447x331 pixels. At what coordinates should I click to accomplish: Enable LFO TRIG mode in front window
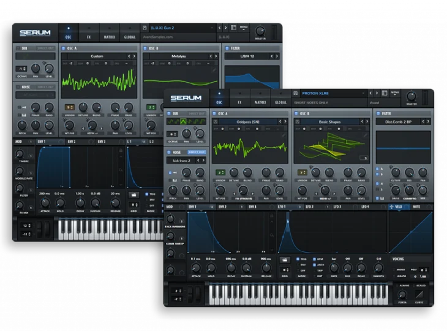pyautogui.click(x=298, y=259)
